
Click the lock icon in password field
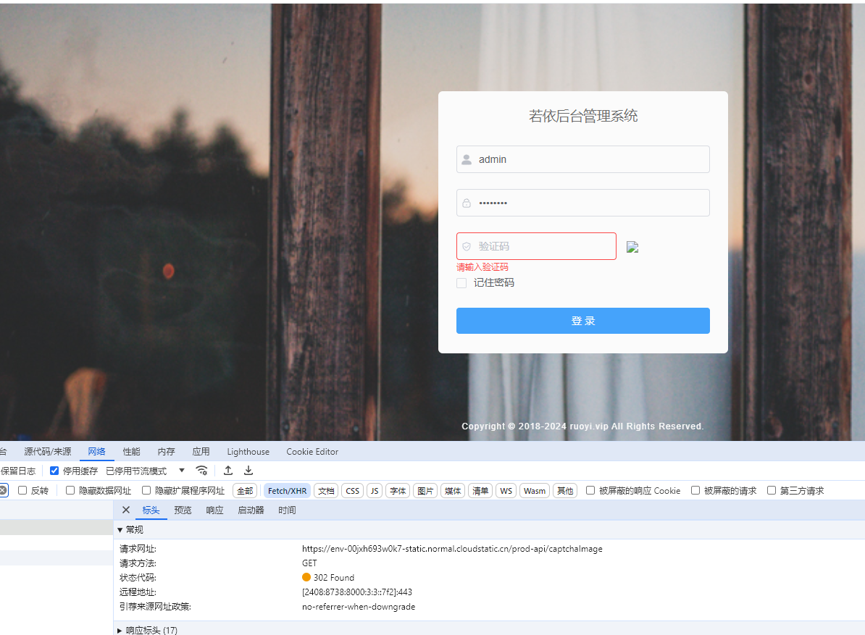467,203
